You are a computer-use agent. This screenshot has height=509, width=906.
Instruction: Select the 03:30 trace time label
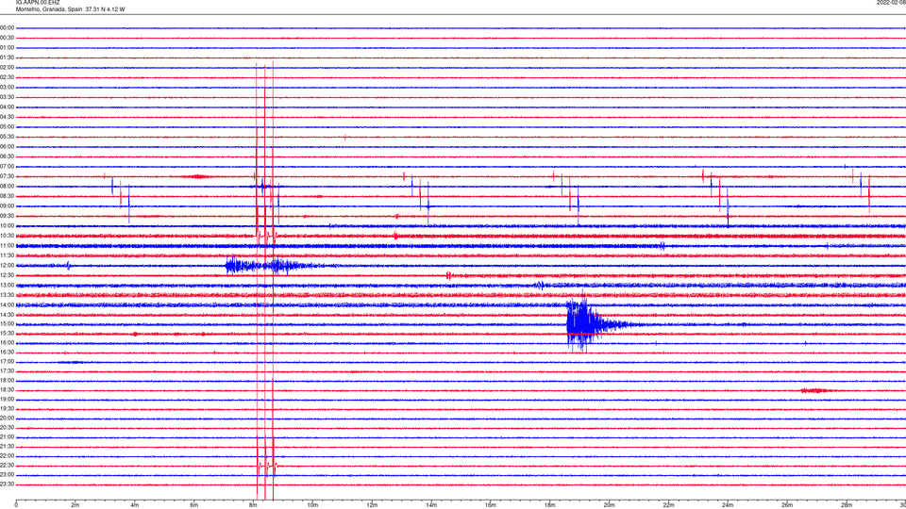point(7,97)
